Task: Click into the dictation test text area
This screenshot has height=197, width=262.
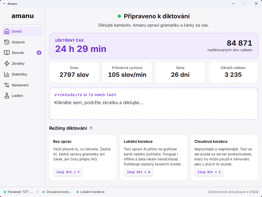Action: click(x=154, y=104)
